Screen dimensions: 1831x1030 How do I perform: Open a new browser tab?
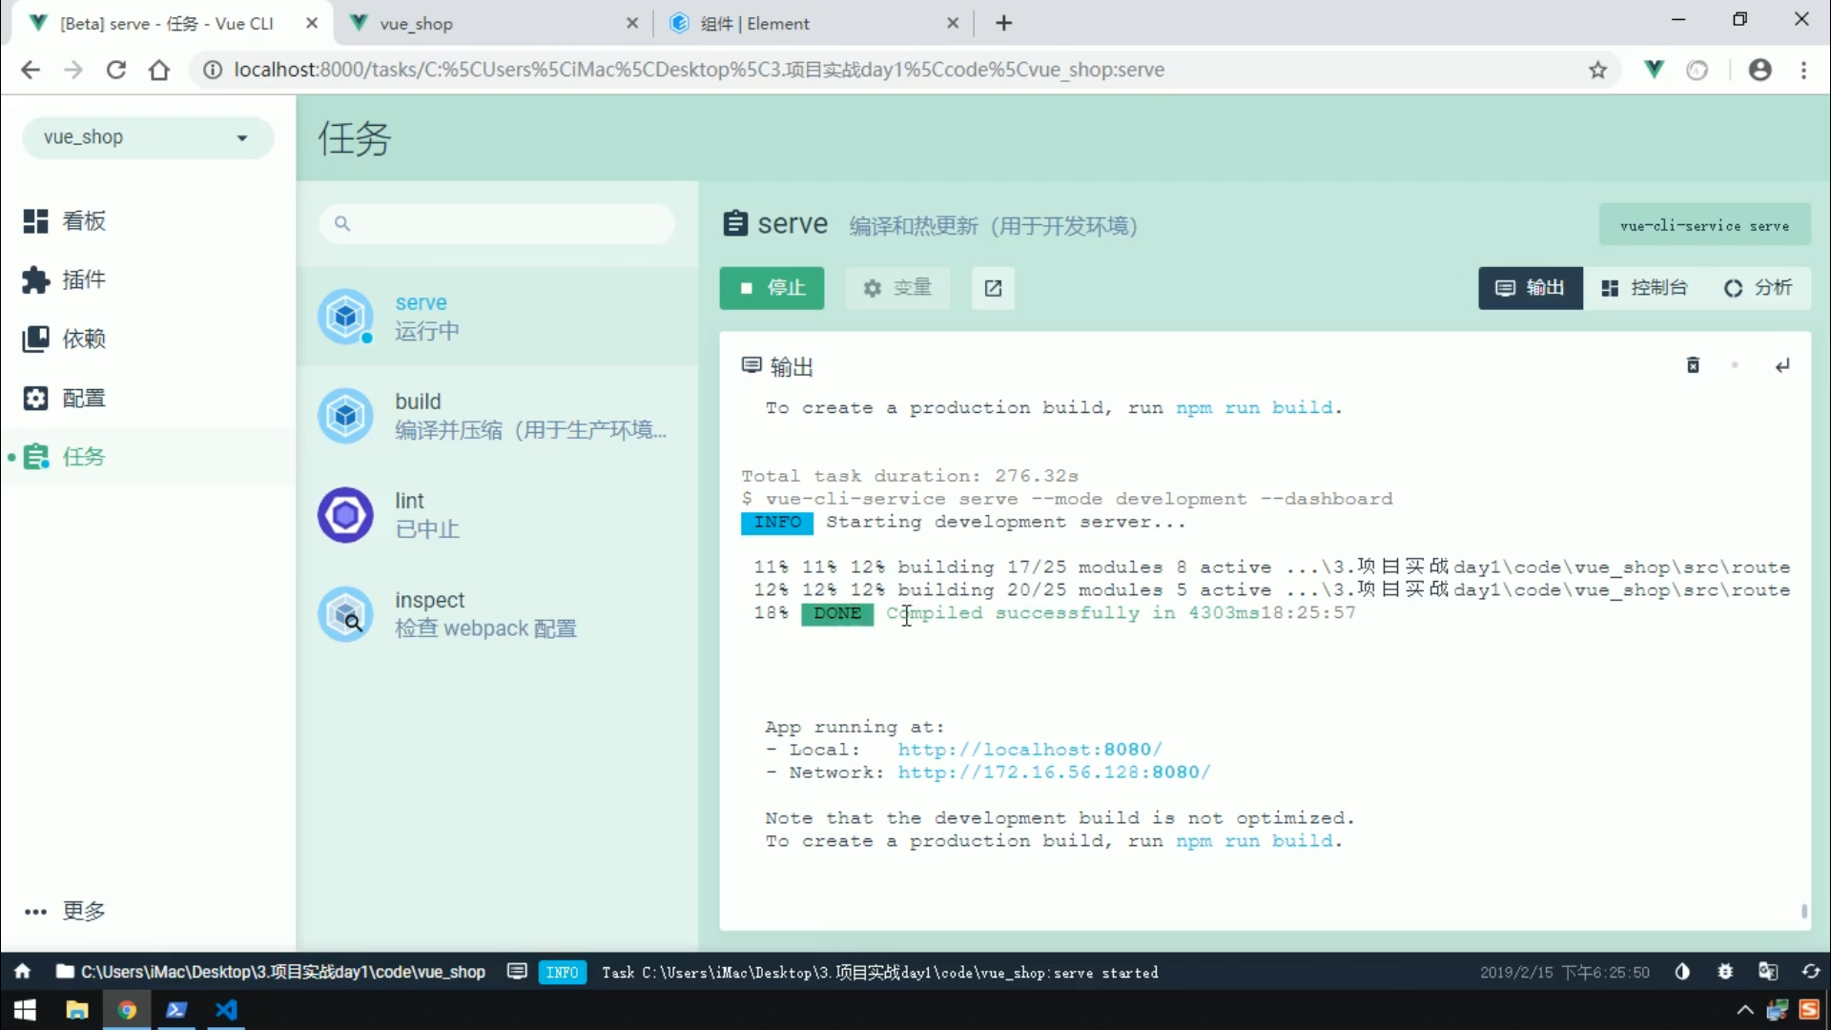[x=1003, y=23]
